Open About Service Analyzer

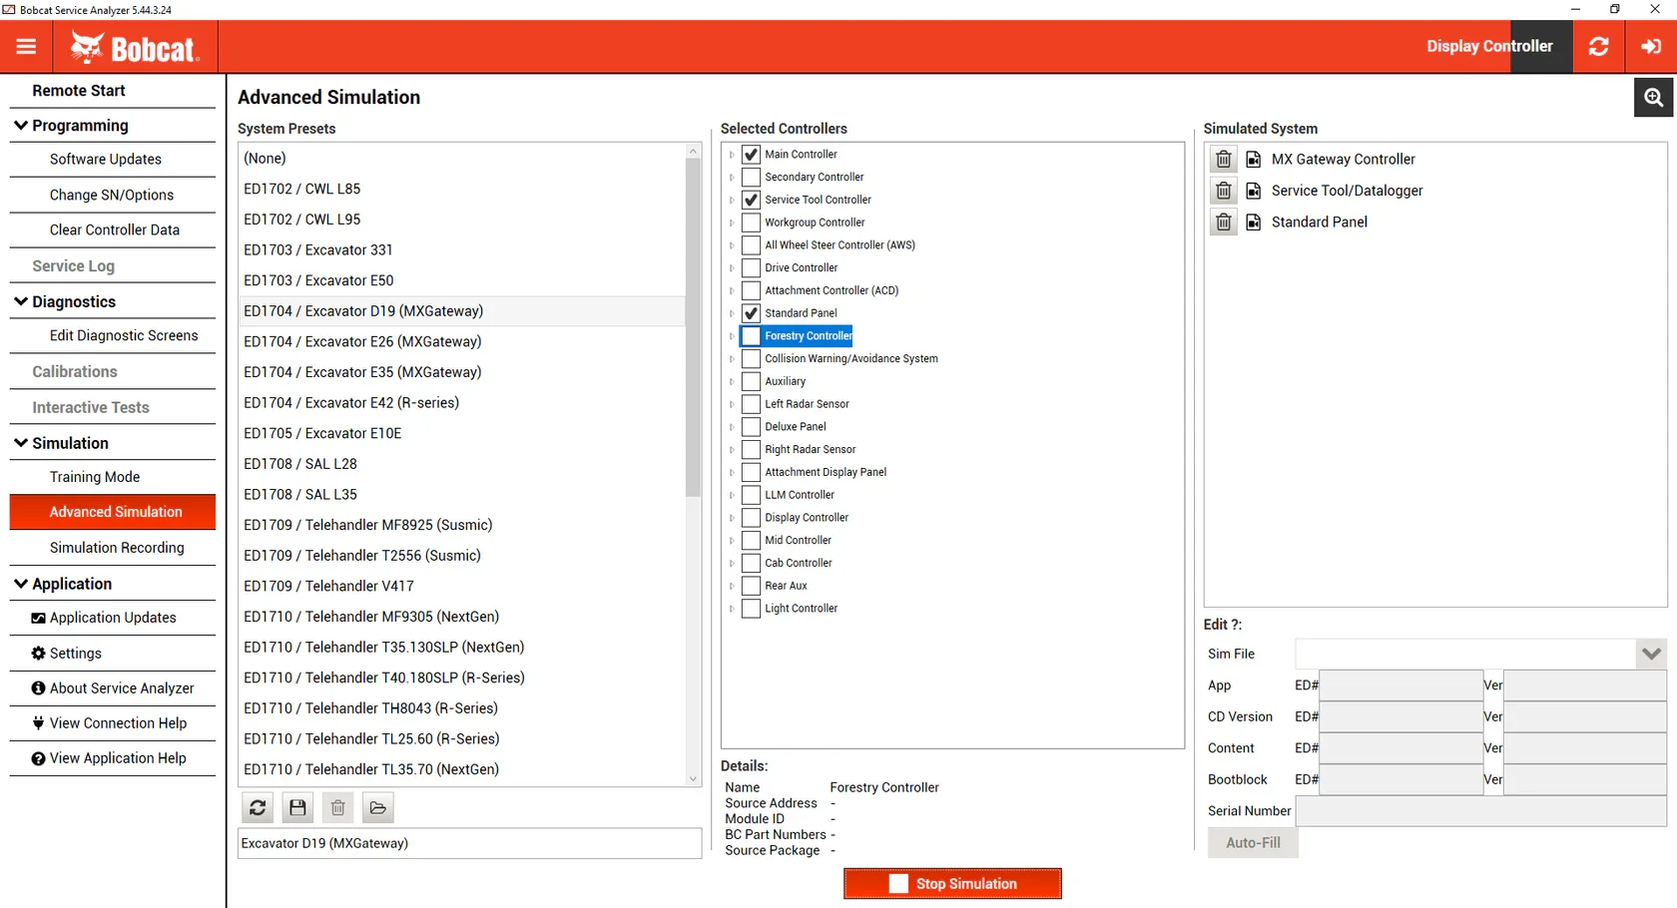(113, 688)
